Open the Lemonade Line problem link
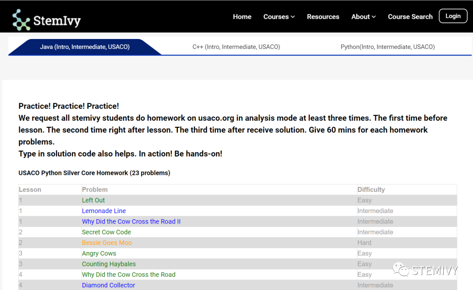Image resolution: width=473 pixels, height=290 pixels. (x=104, y=211)
